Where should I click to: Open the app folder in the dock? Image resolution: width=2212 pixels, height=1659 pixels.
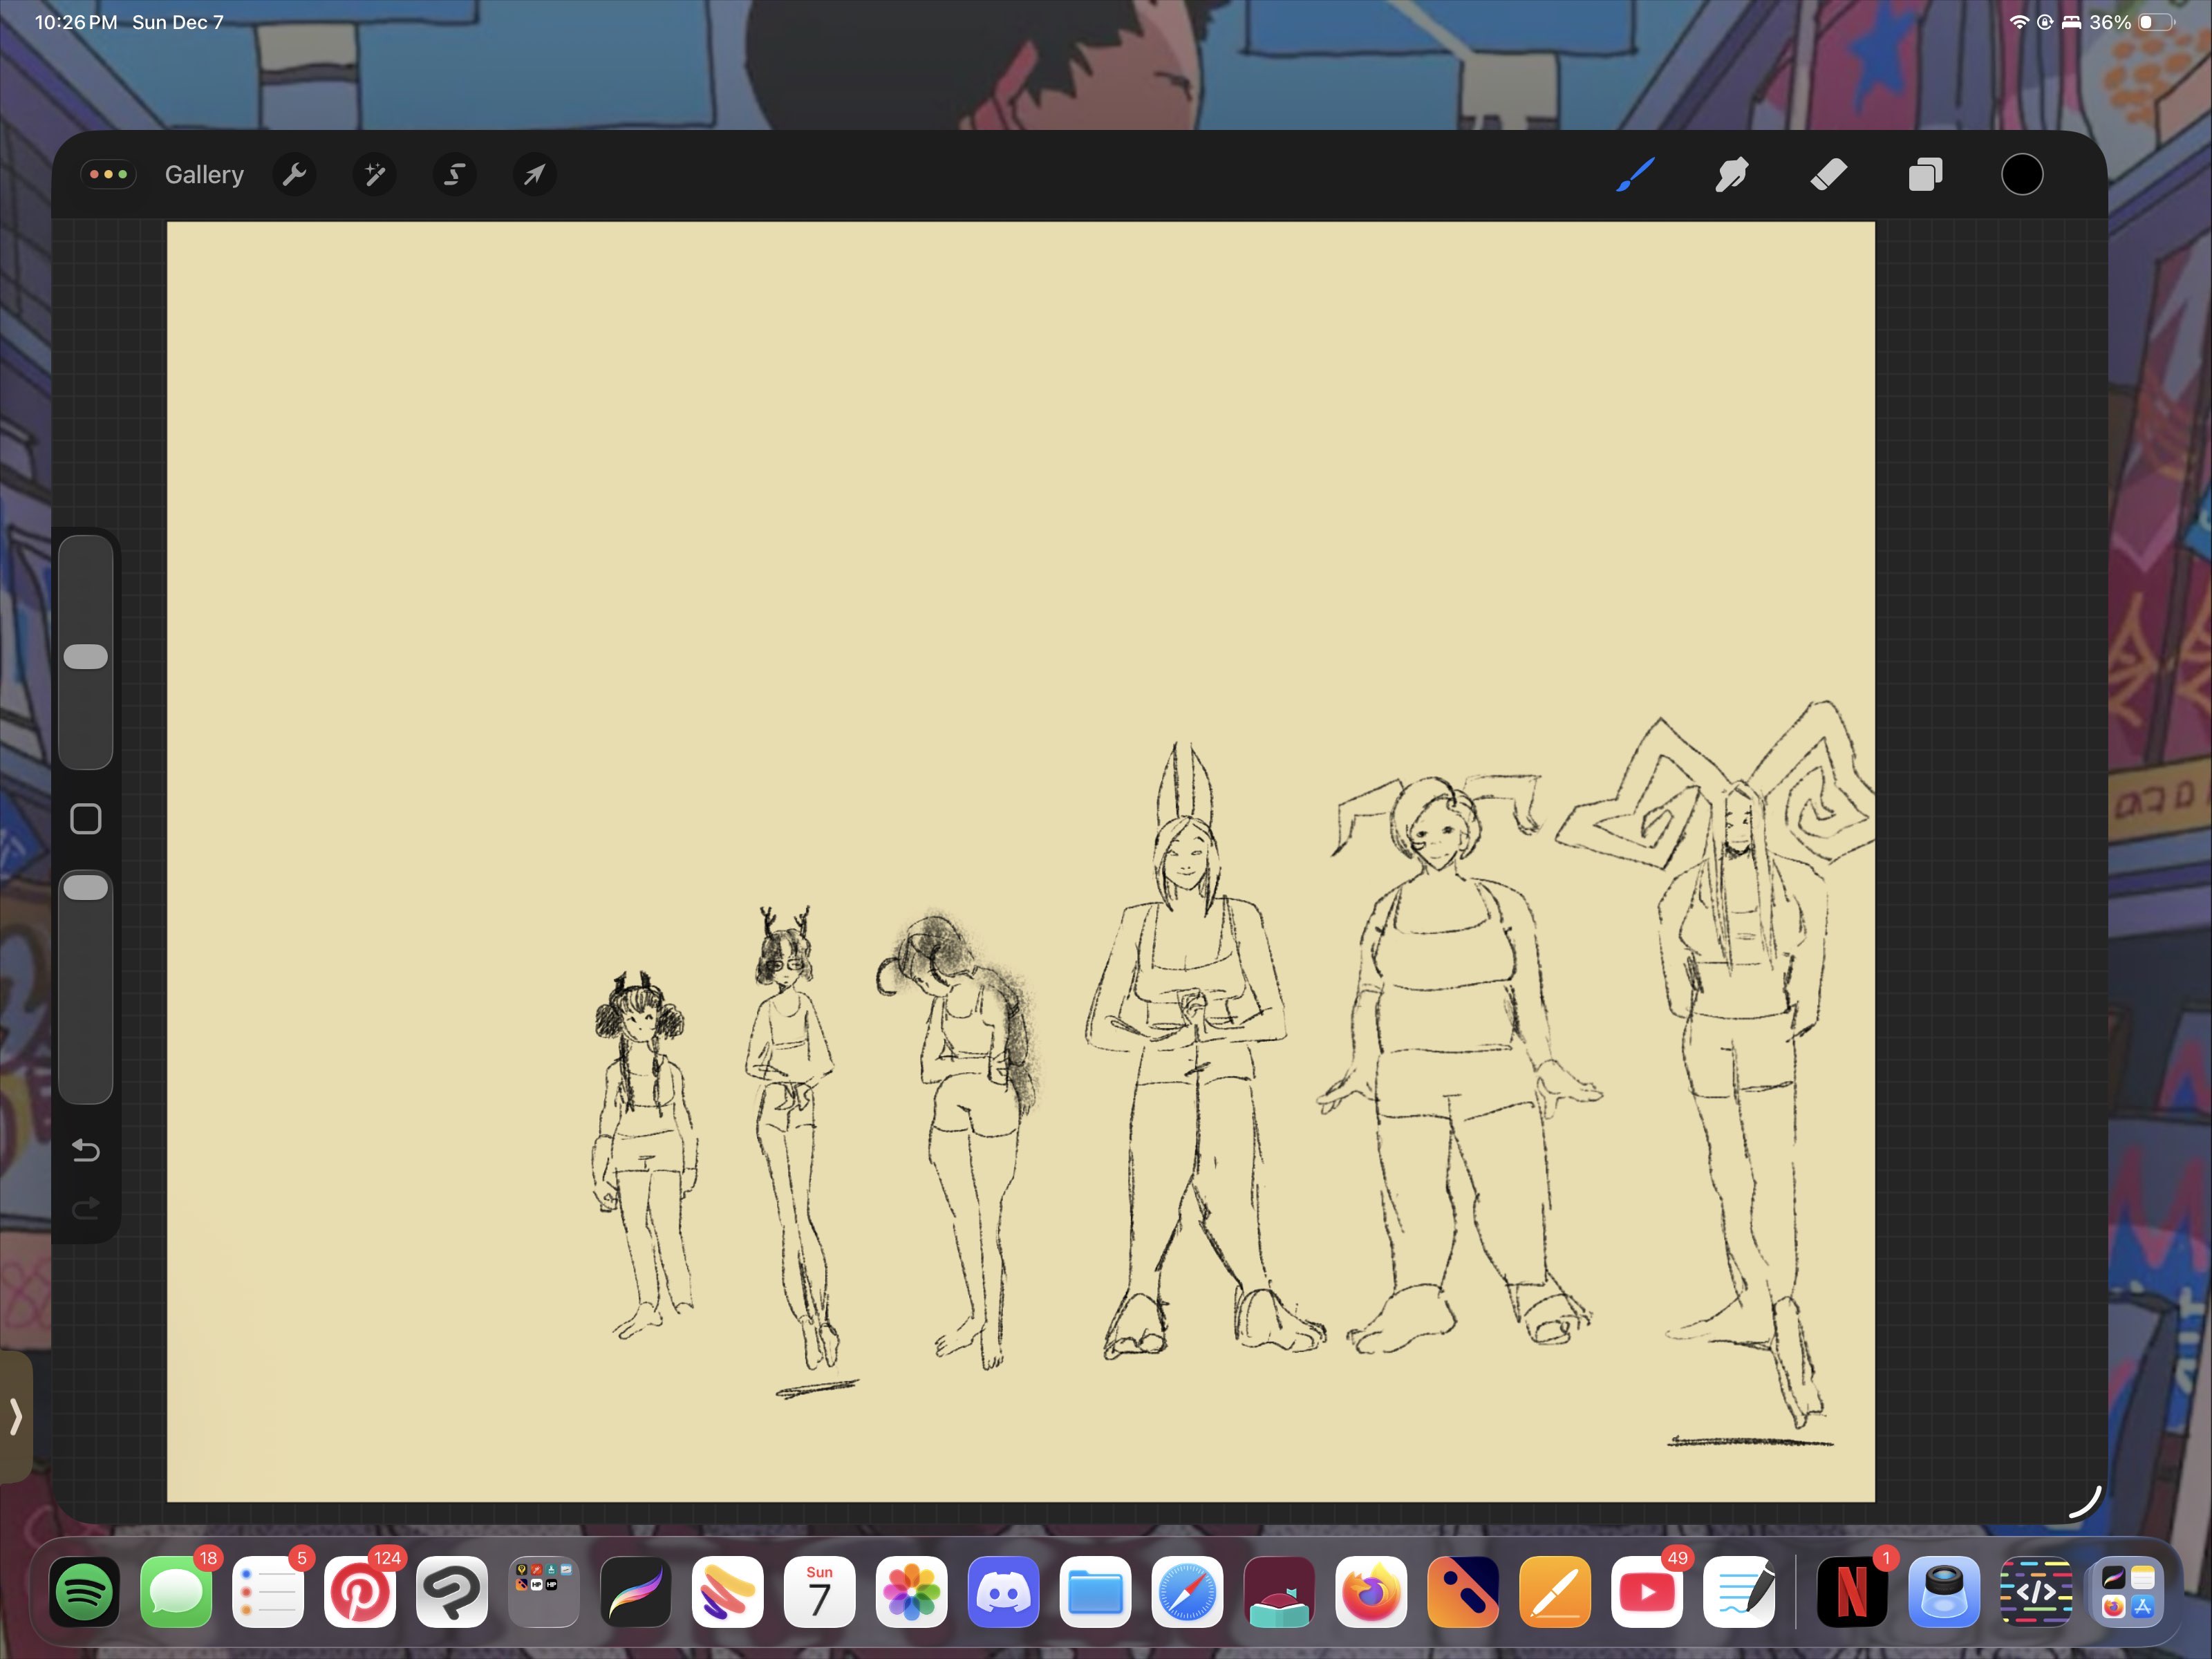click(543, 1591)
